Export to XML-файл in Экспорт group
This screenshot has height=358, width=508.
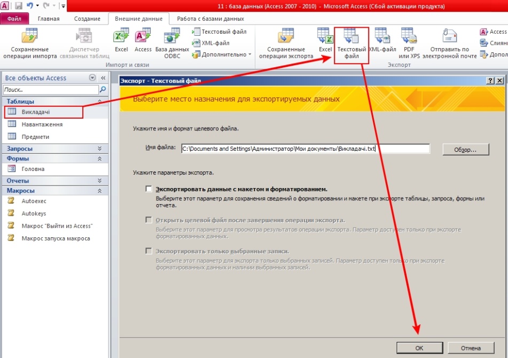point(382,40)
